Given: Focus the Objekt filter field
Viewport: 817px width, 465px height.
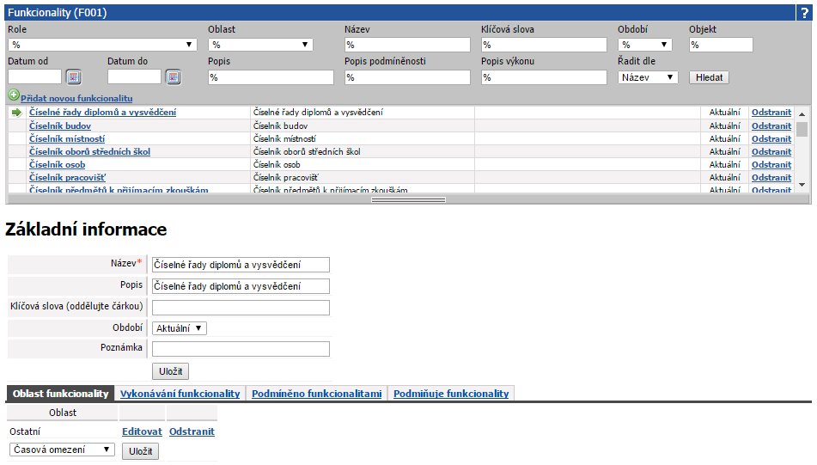Looking at the screenshot, I should (x=721, y=45).
